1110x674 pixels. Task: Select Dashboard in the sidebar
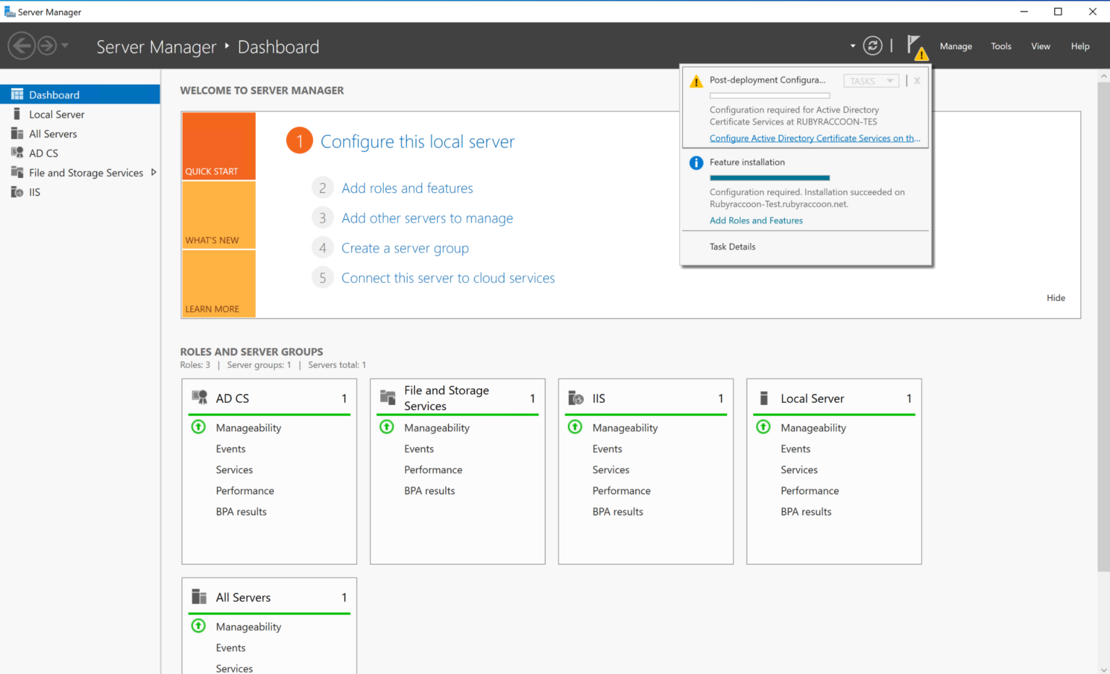pyautogui.click(x=80, y=95)
